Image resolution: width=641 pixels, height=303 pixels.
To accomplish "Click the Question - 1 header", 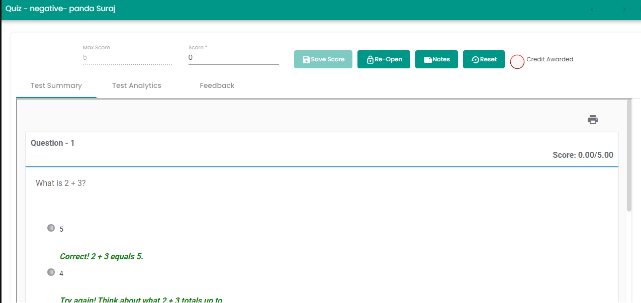I will coord(53,143).
